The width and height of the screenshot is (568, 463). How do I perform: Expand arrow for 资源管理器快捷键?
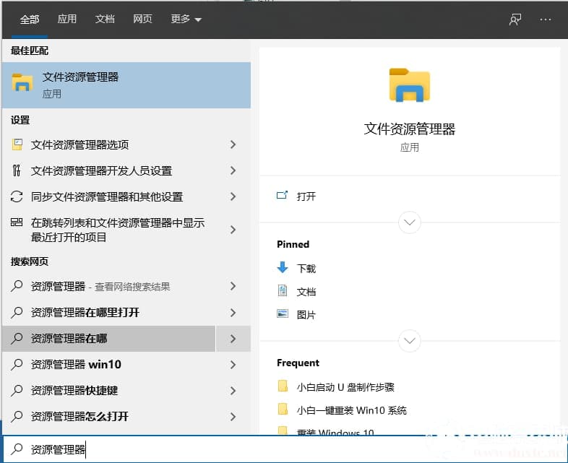click(233, 391)
